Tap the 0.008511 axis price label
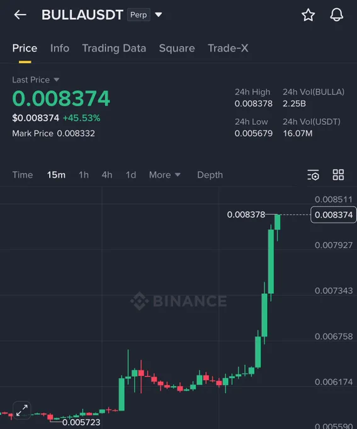This screenshot has width=357, height=429. [x=334, y=199]
